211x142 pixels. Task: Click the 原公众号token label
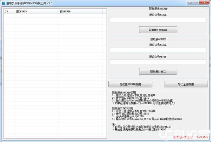tap(158, 15)
